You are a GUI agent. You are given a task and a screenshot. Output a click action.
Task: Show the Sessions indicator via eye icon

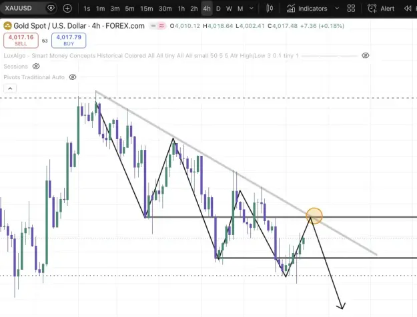[x=36, y=66]
